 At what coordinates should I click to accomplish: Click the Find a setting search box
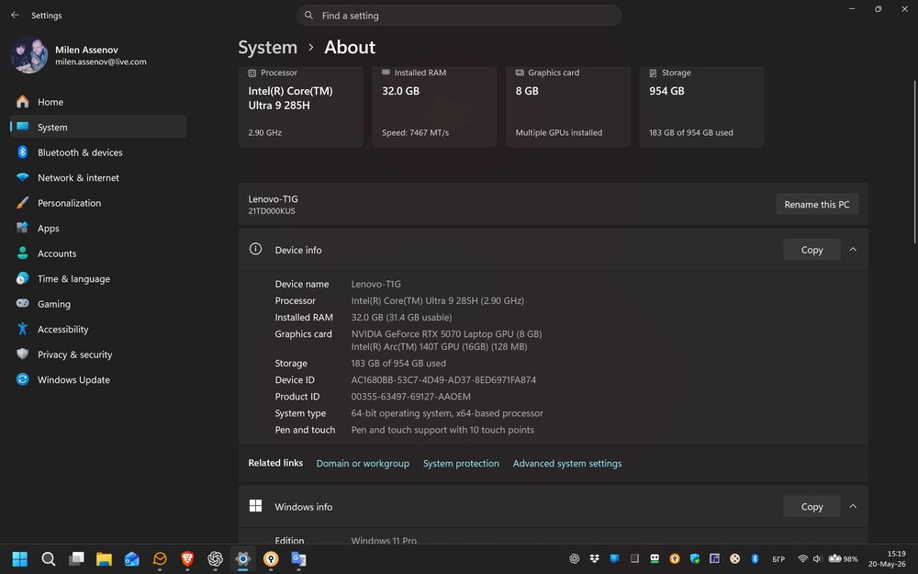(458, 16)
